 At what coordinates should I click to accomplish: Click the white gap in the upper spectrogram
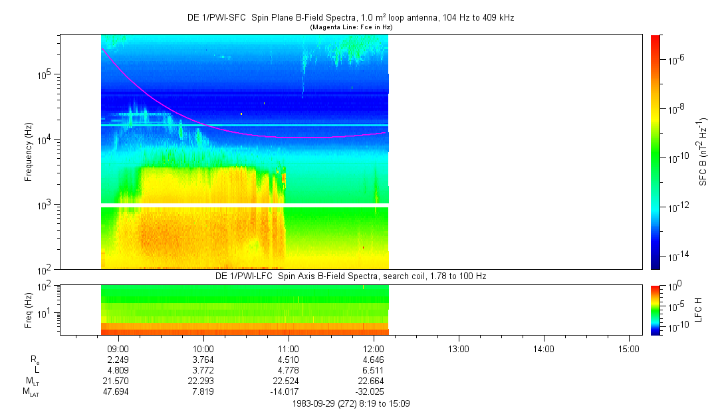(x=245, y=205)
